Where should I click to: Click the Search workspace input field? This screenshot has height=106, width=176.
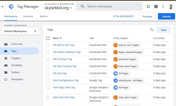tap(109, 6)
